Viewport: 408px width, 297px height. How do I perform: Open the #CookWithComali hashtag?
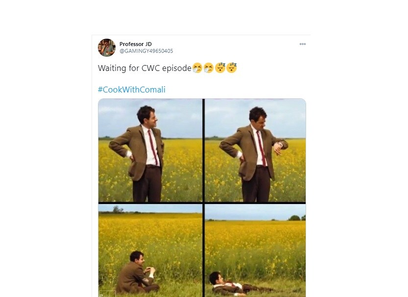click(132, 90)
